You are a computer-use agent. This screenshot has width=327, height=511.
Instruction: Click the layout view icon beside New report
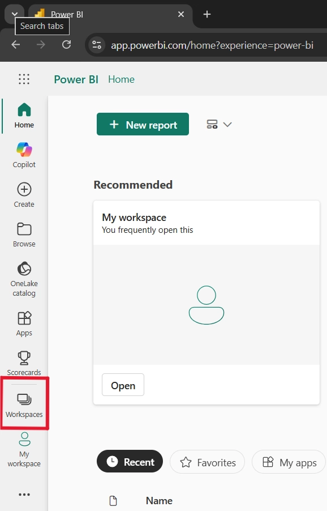(x=212, y=124)
